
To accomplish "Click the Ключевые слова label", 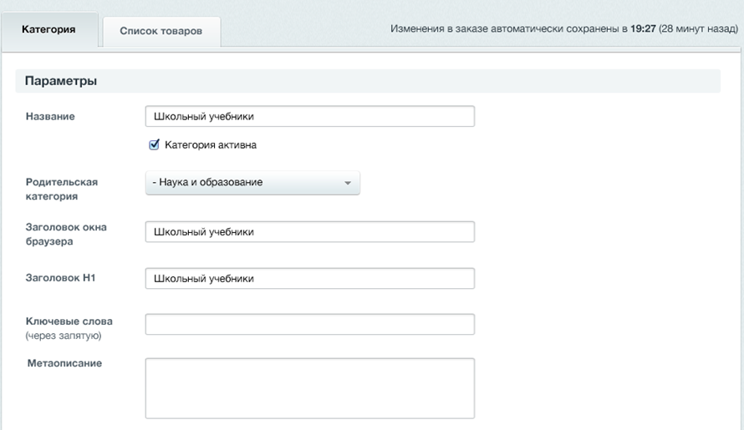I will click(69, 321).
